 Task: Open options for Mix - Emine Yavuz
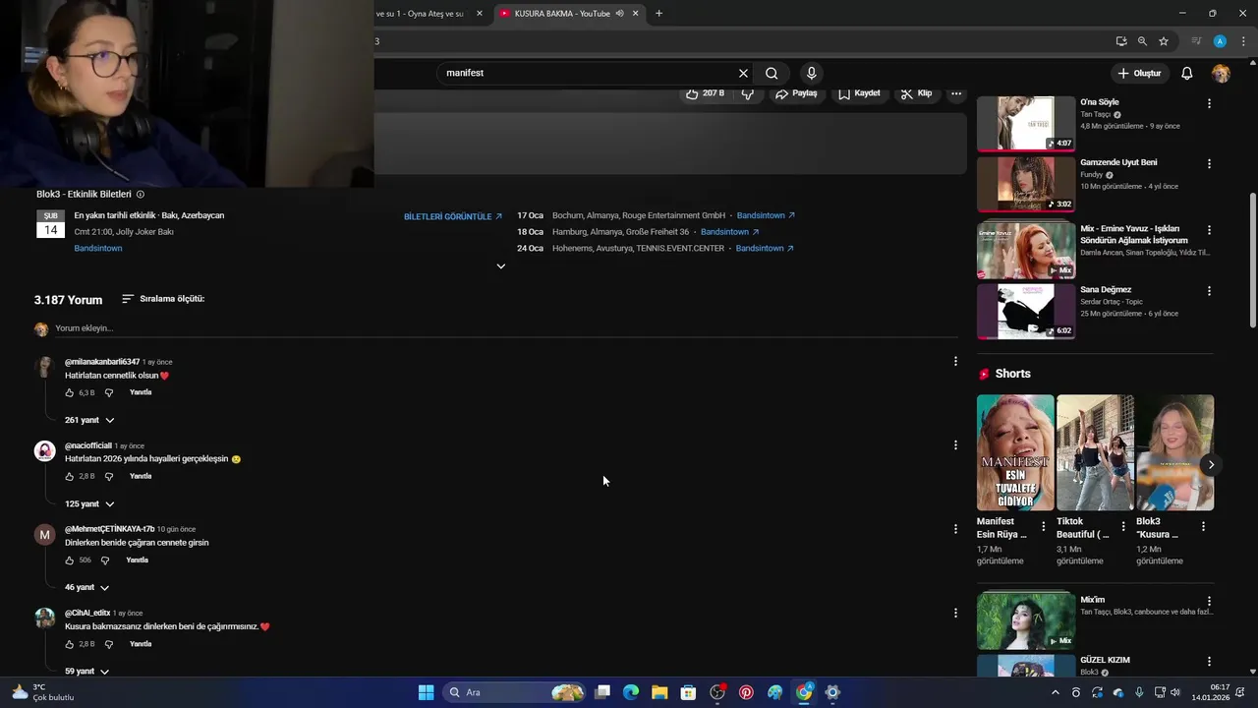click(1209, 230)
